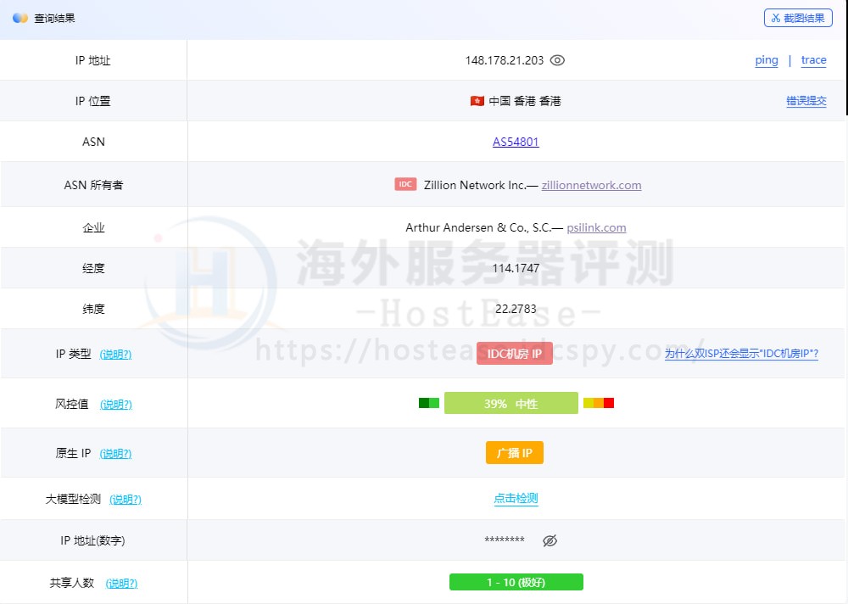Click the query result logo icon
The height and width of the screenshot is (604, 848).
coord(20,18)
